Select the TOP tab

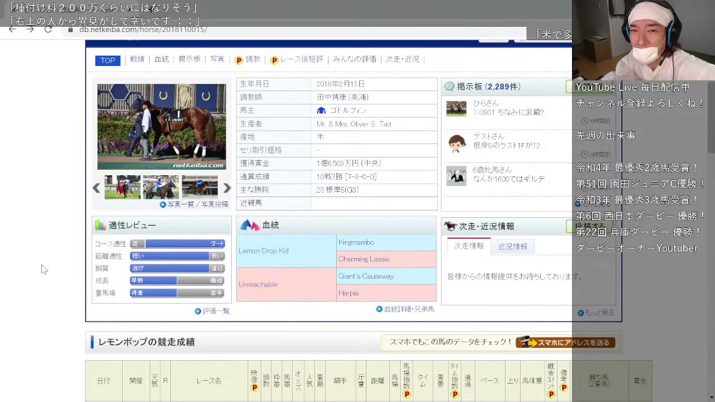108,61
